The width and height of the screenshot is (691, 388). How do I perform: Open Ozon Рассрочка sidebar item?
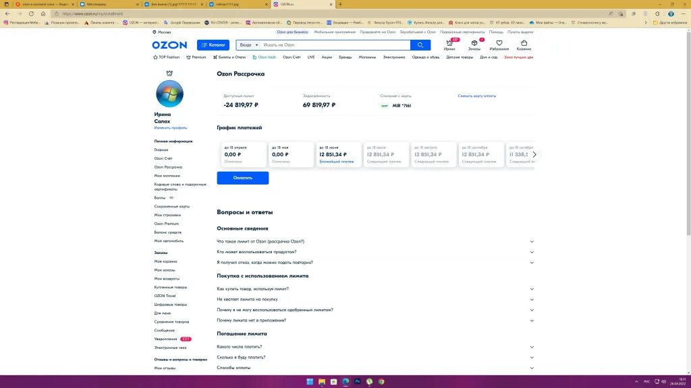(x=168, y=167)
